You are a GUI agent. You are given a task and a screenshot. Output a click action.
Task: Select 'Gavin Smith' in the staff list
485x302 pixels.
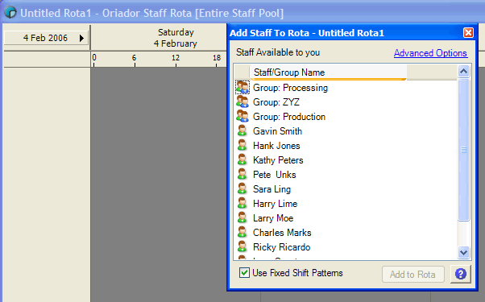(x=277, y=131)
